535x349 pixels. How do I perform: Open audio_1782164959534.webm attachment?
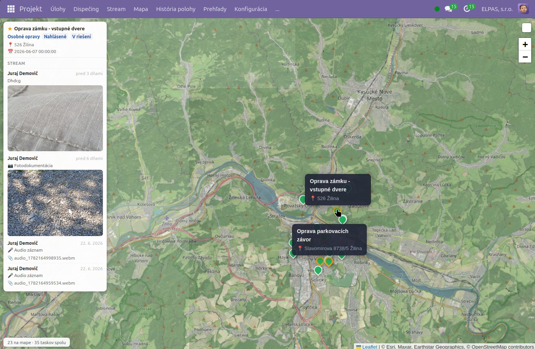(44, 283)
